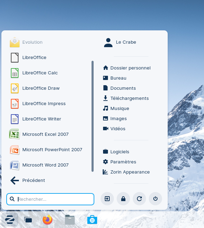Click the Zorin Appearance icon
204x228 pixels.
point(105,172)
